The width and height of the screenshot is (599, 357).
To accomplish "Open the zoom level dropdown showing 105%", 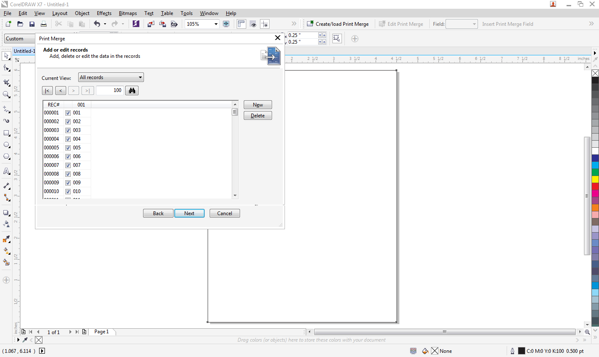I will coord(216,24).
